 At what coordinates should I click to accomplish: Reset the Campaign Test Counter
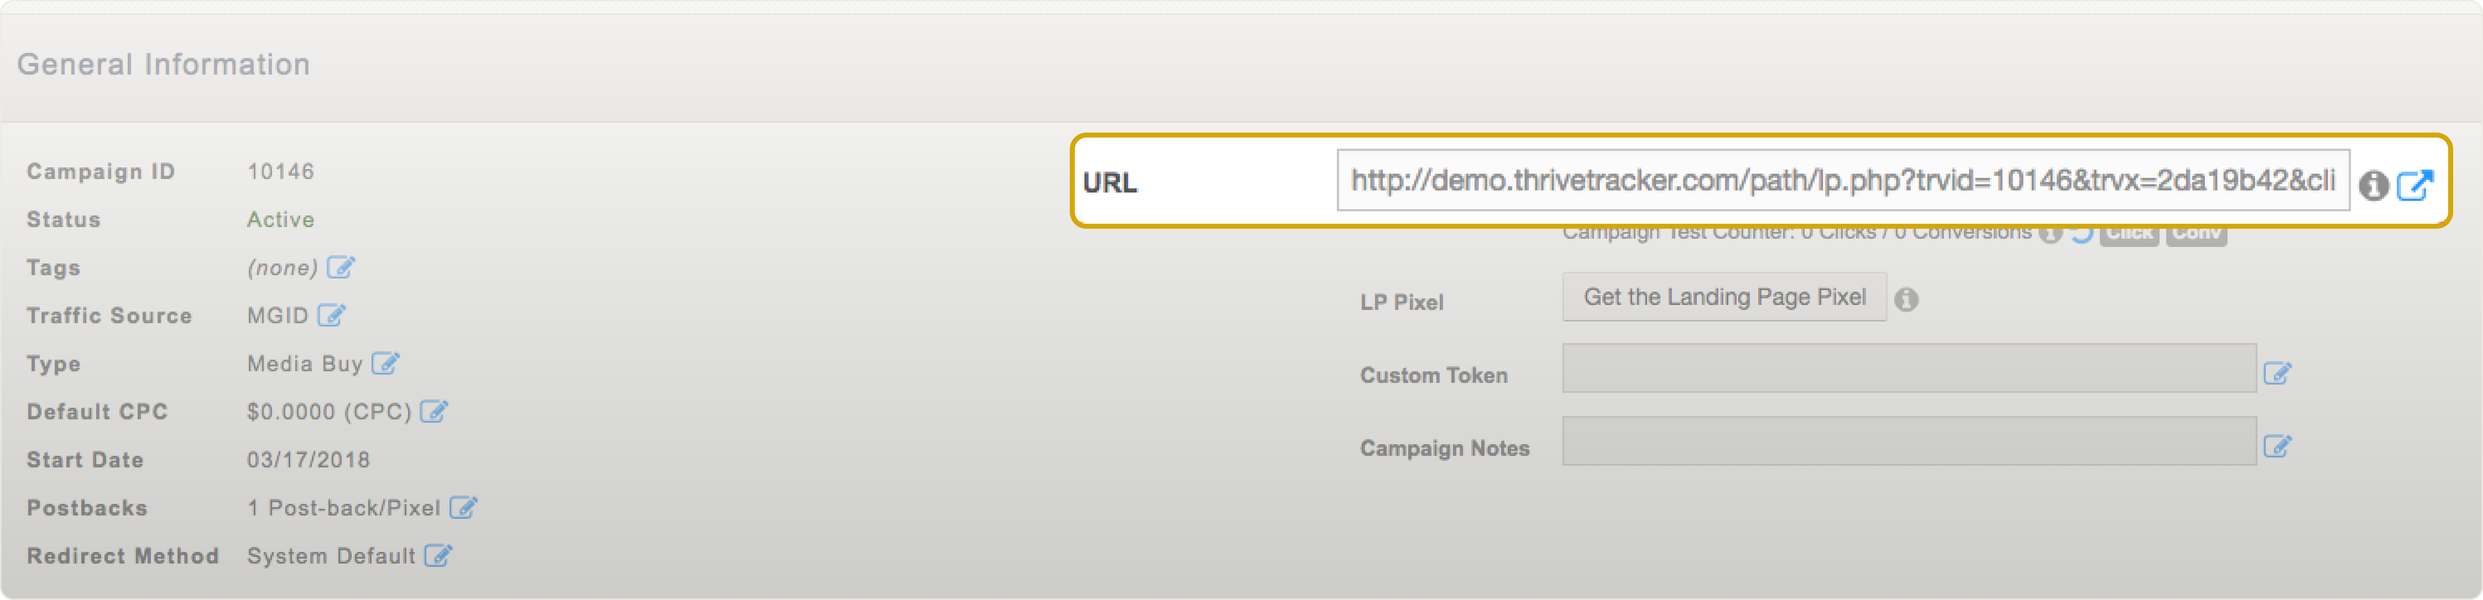(x=2083, y=236)
